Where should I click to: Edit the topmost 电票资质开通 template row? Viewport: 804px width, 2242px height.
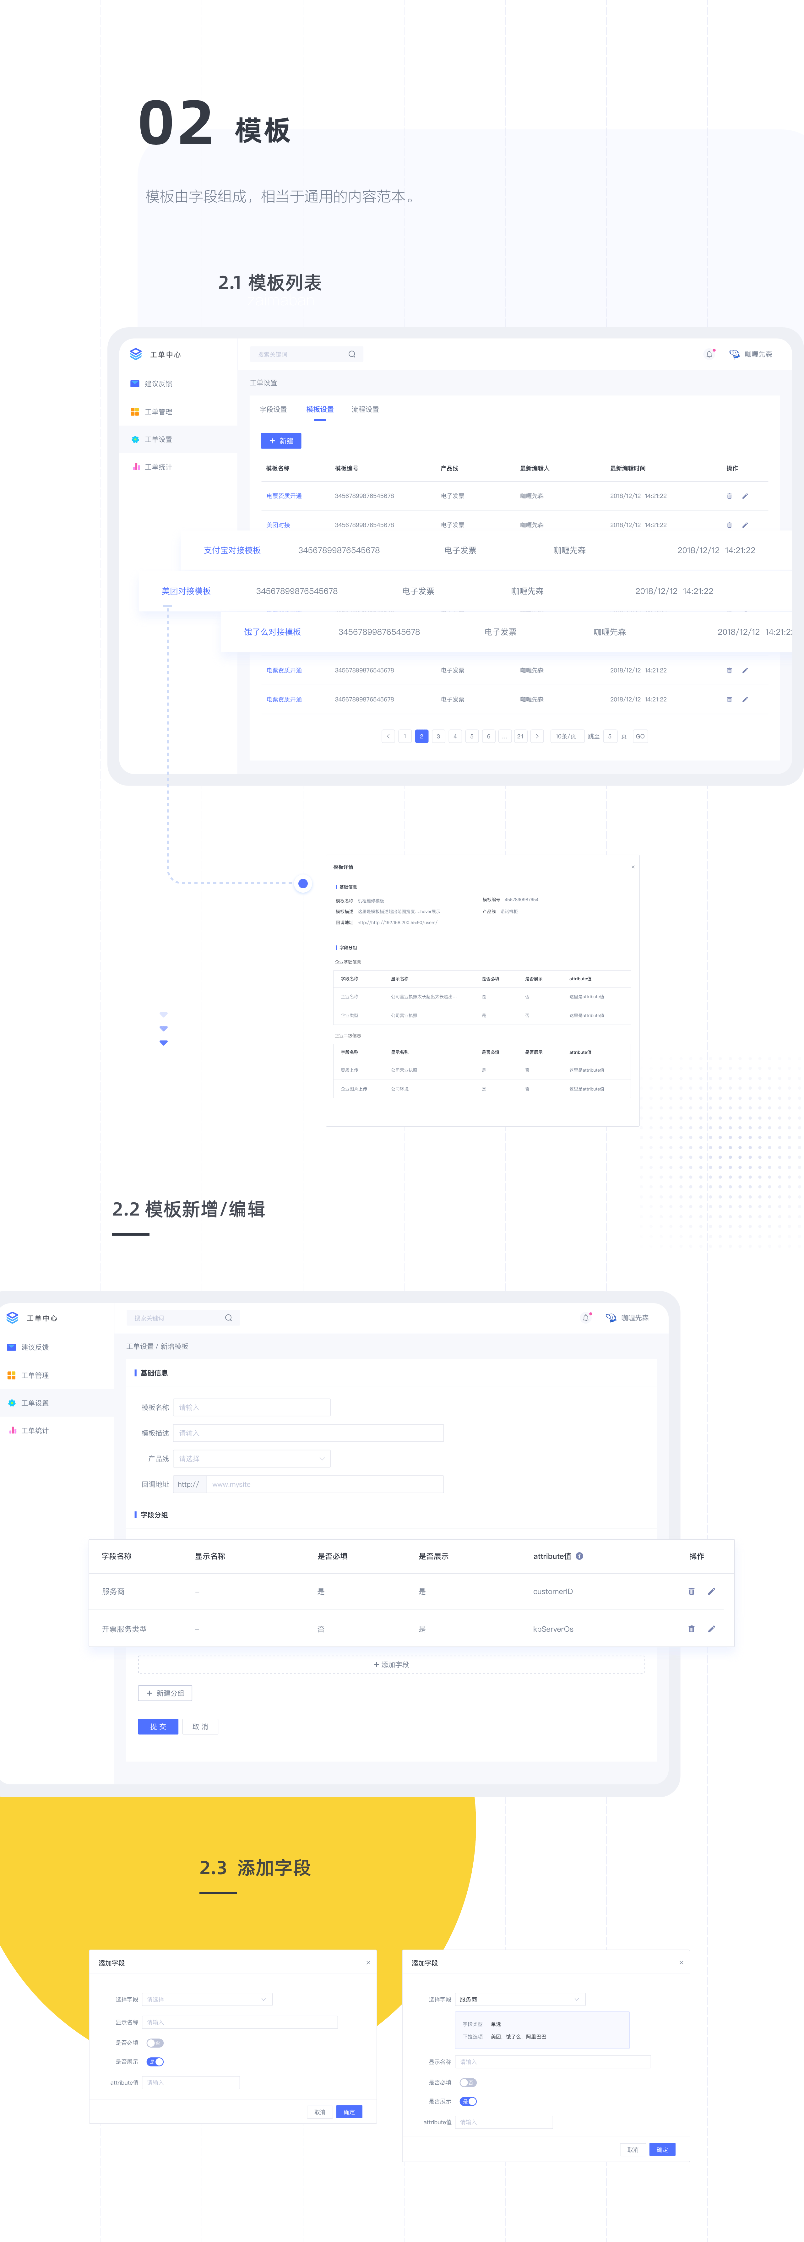tap(745, 496)
